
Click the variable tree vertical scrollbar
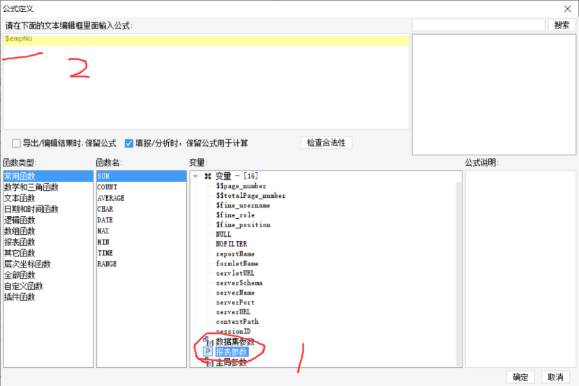(458, 273)
